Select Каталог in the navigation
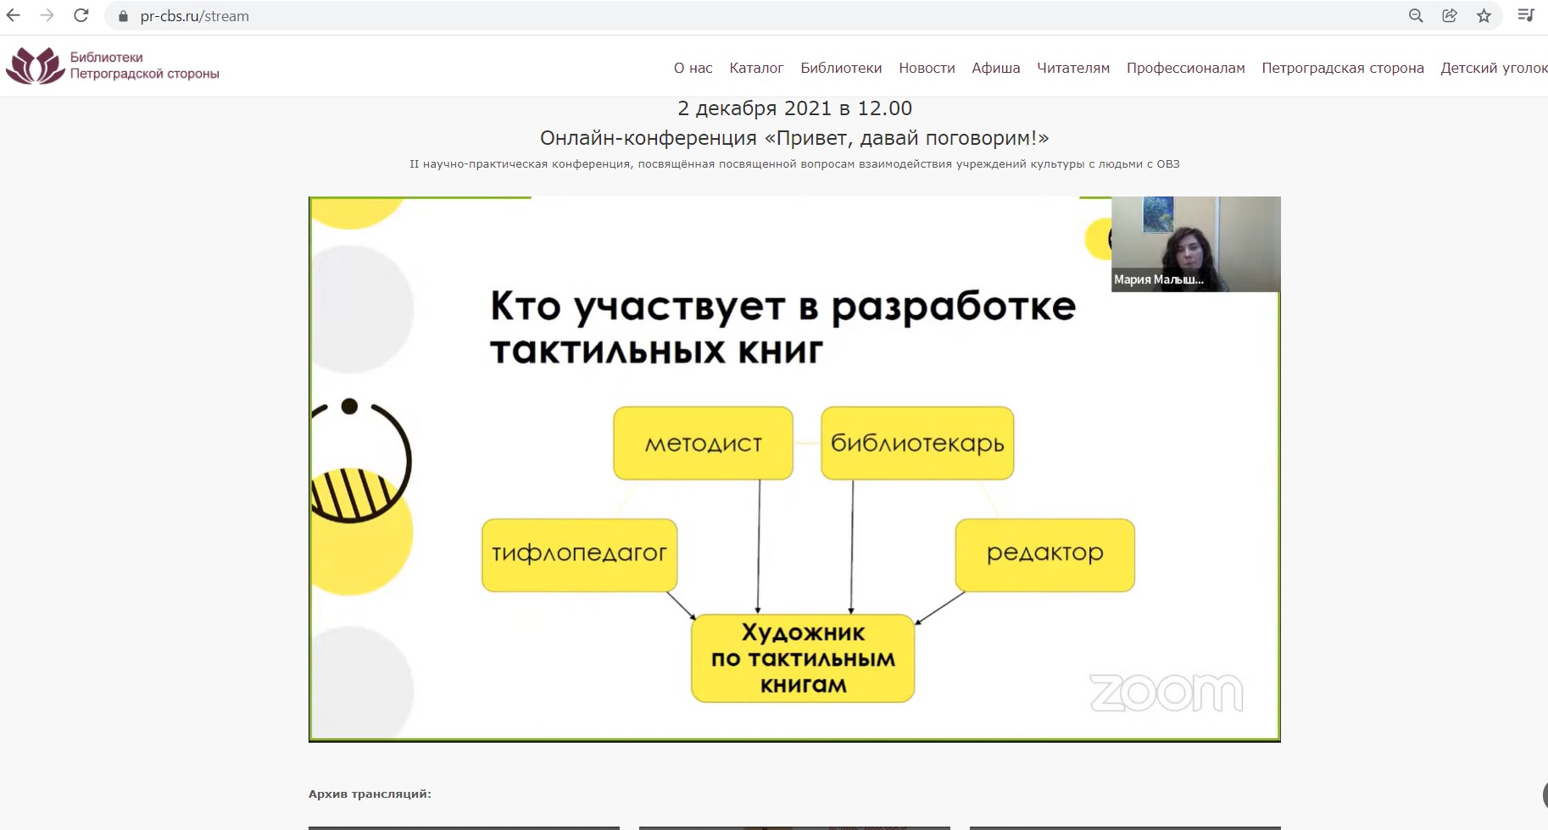1548x830 pixels. (x=756, y=69)
